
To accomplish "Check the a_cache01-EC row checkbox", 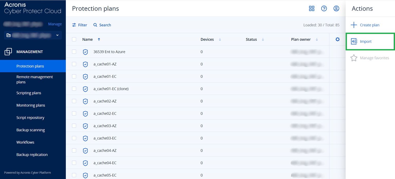I will click(74, 76).
